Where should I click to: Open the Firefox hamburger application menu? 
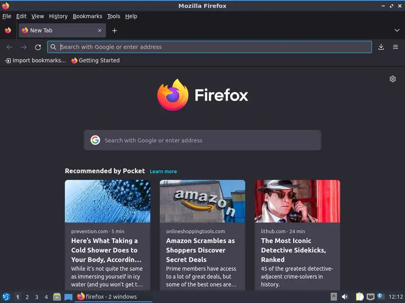click(396, 47)
